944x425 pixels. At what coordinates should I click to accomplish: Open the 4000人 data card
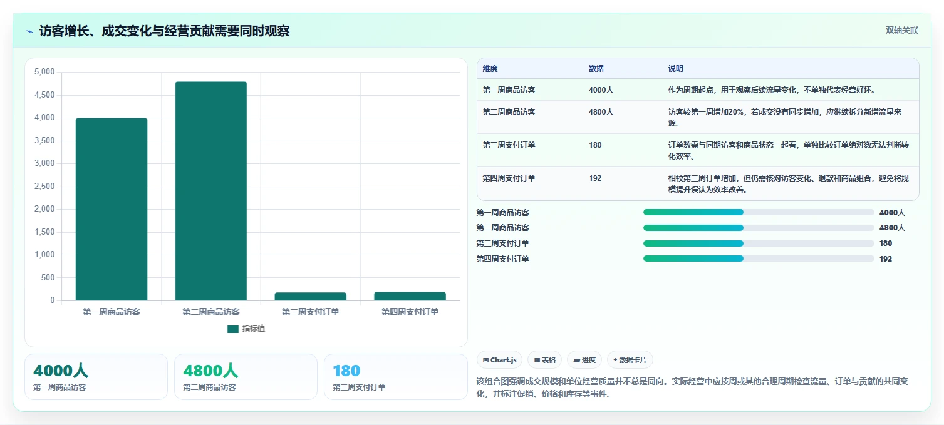point(96,377)
